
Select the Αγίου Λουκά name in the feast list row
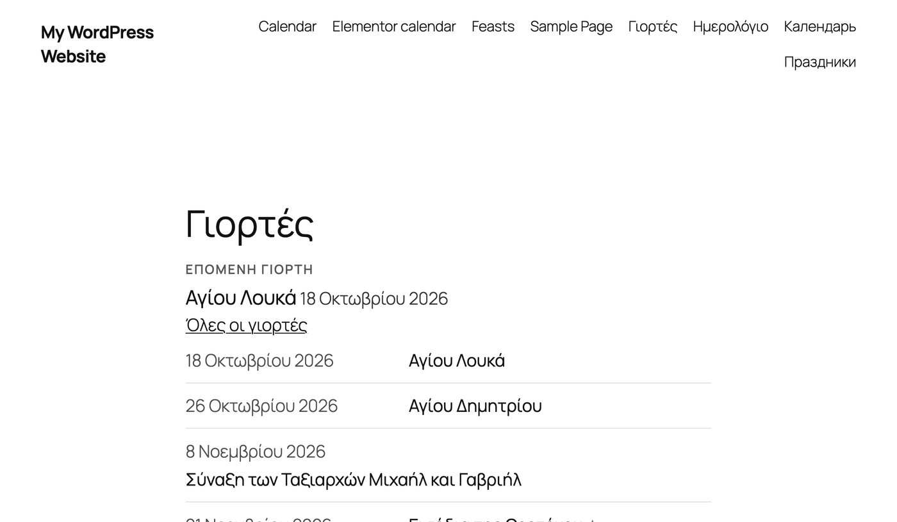(457, 361)
